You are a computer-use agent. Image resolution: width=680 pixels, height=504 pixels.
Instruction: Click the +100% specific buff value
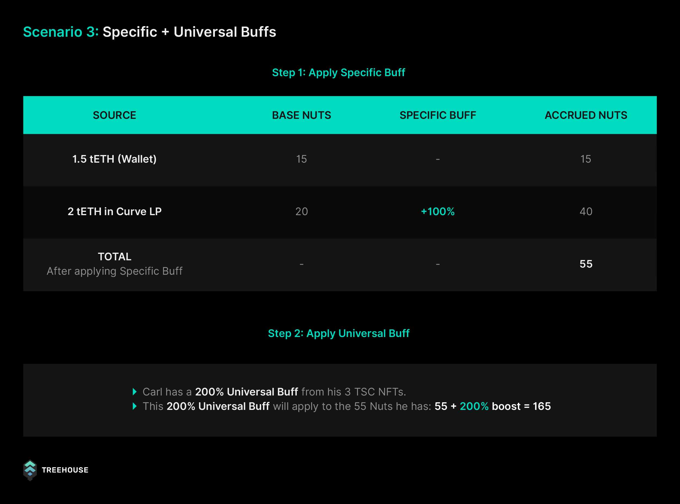(x=438, y=211)
